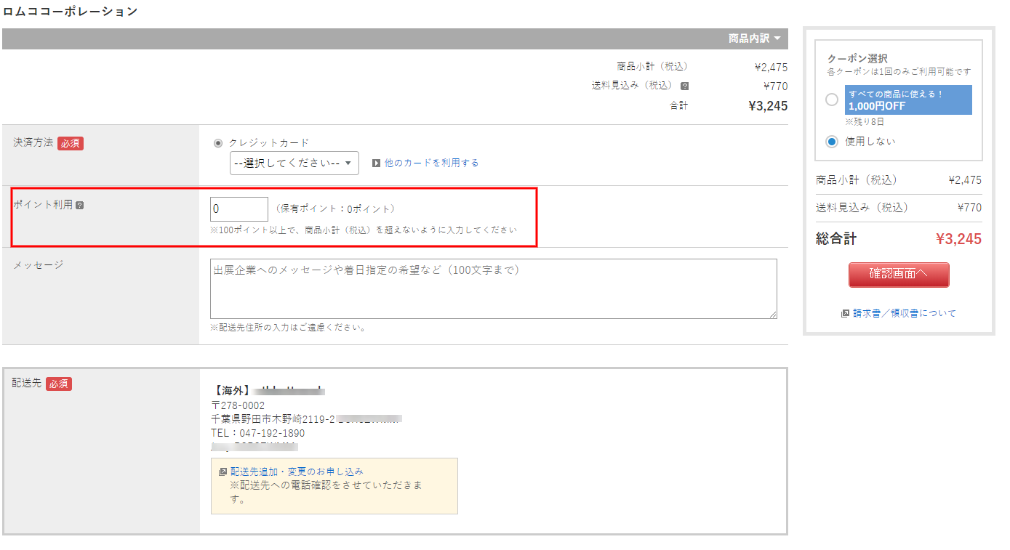Click into the メッセージ text area
The image size is (1010, 550).
tap(493, 288)
